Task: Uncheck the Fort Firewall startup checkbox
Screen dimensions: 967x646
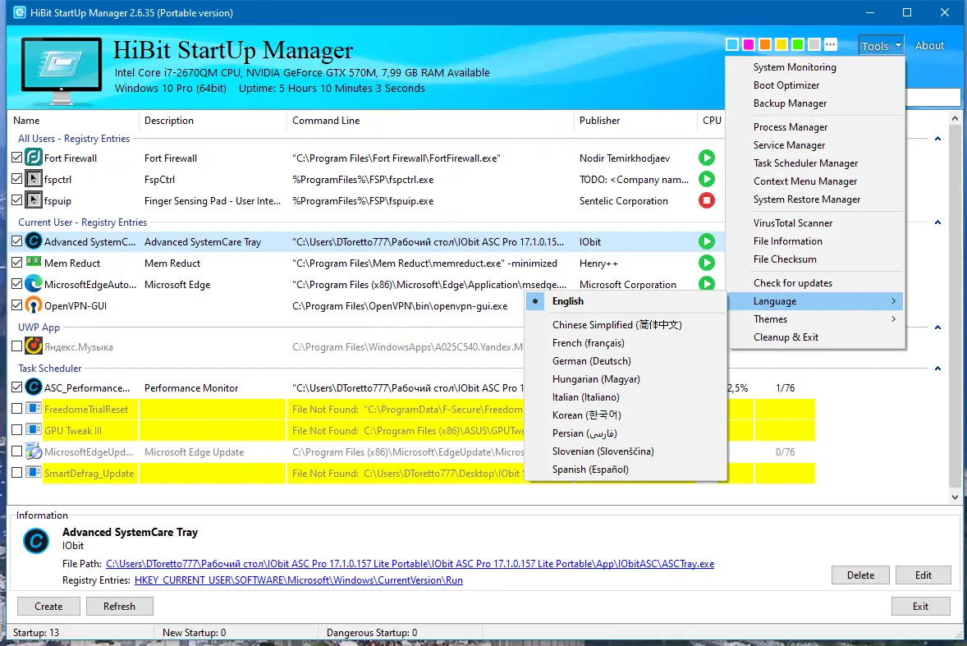Action: [x=16, y=157]
